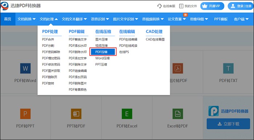Select the green icon above Excel转PDF

(178, 114)
